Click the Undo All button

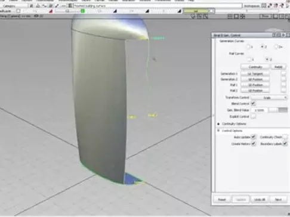point(260,200)
